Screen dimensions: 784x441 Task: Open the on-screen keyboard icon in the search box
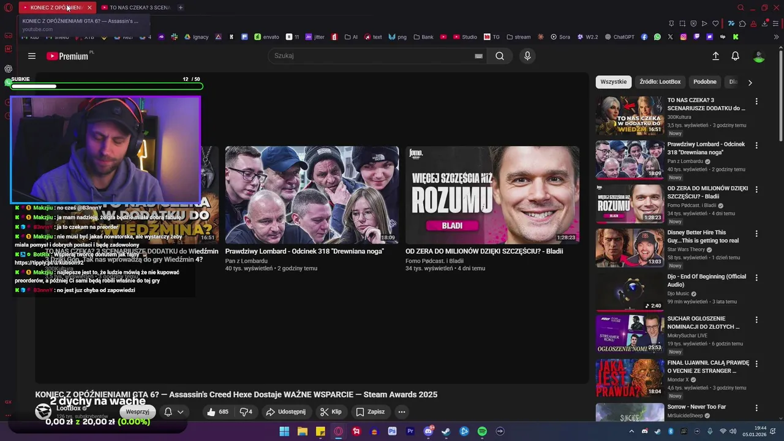coord(478,56)
